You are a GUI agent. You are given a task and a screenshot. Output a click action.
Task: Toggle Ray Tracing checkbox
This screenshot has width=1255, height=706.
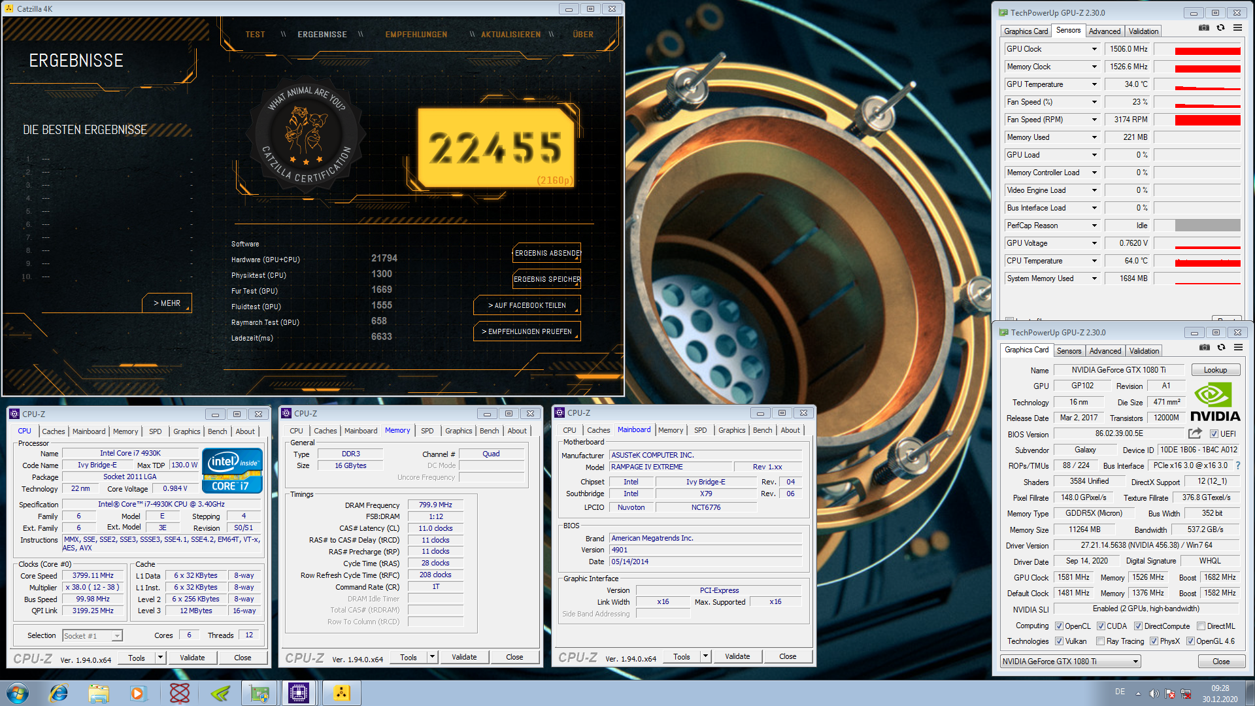pyautogui.click(x=1100, y=641)
